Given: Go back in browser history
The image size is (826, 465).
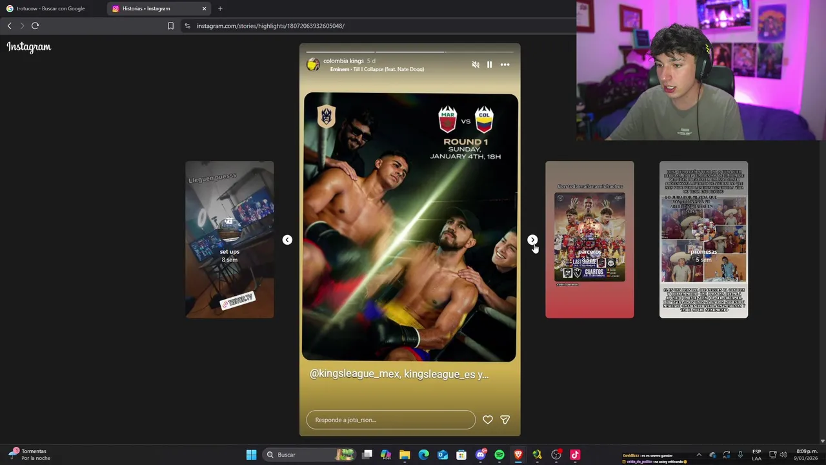Looking at the screenshot, I should point(9,26).
